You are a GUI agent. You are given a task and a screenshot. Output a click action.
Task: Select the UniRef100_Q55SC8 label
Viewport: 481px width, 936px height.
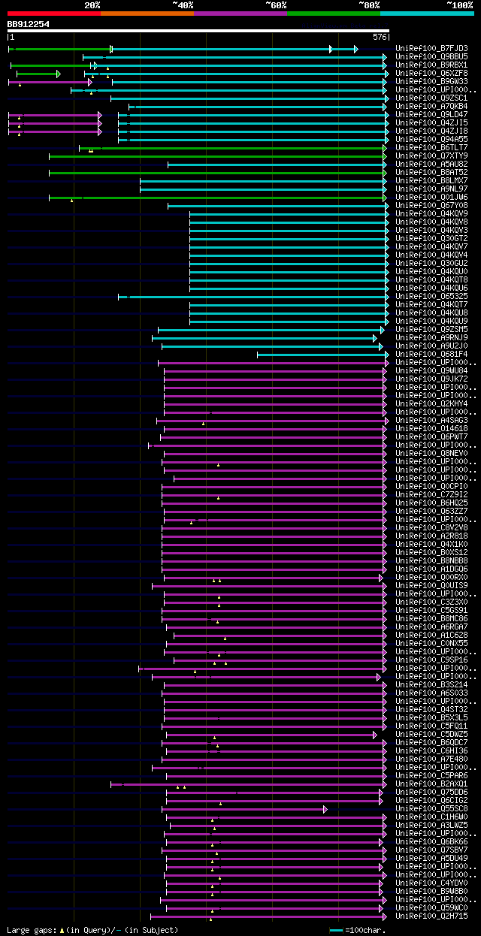[431, 808]
